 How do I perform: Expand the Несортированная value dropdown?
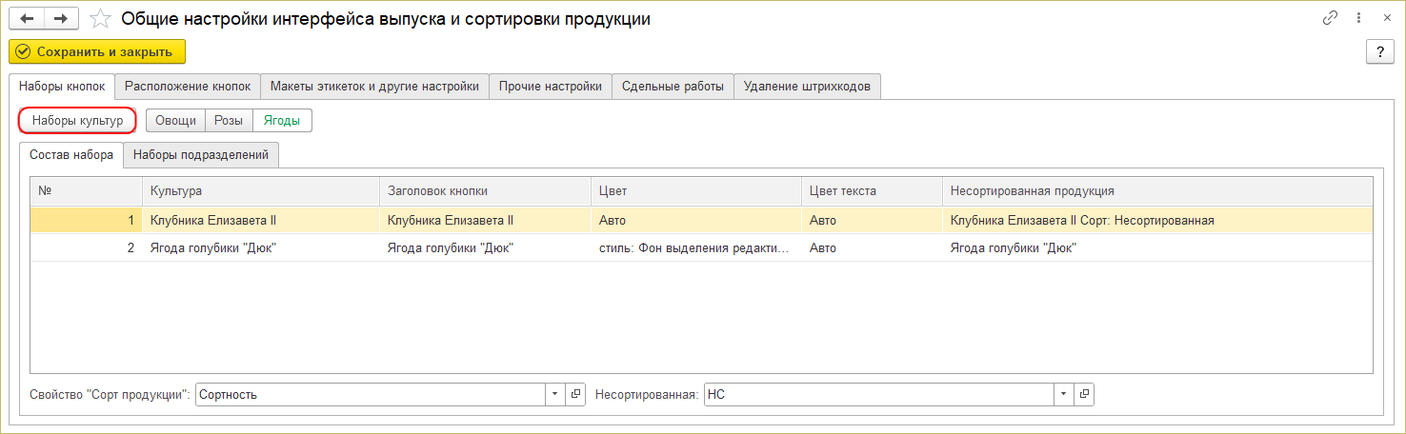[1063, 394]
